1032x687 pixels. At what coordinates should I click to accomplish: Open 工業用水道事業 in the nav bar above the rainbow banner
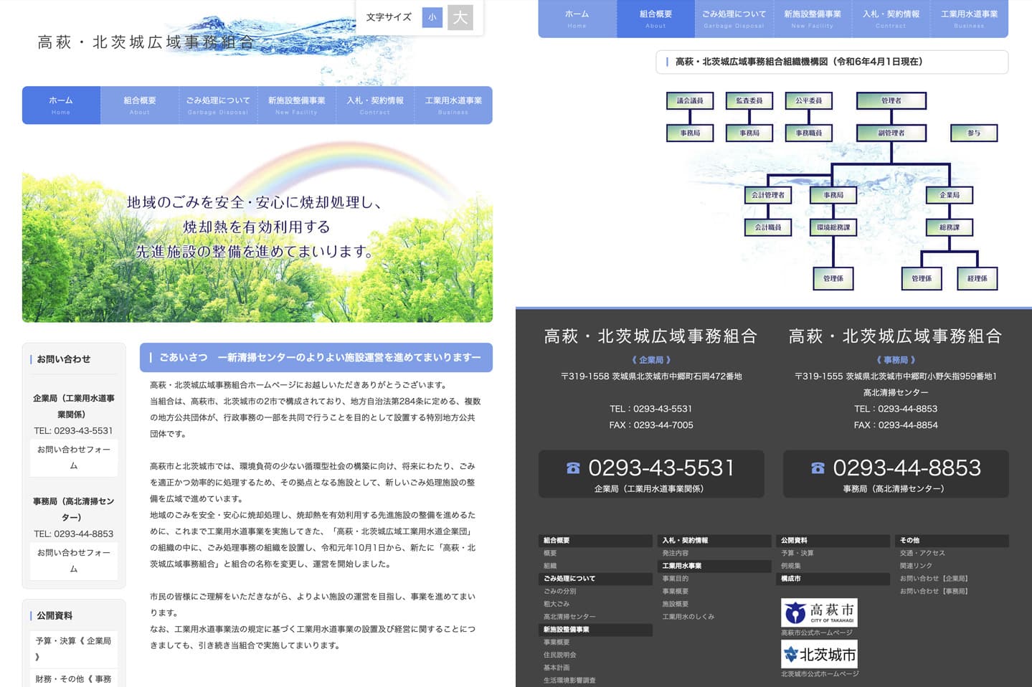[453, 105]
